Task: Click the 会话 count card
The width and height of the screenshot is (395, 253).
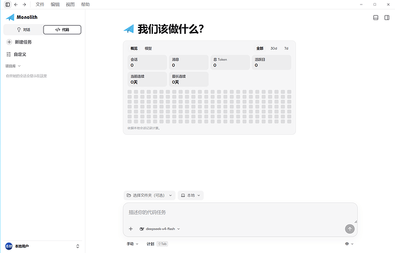Action: tap(147, 62)
